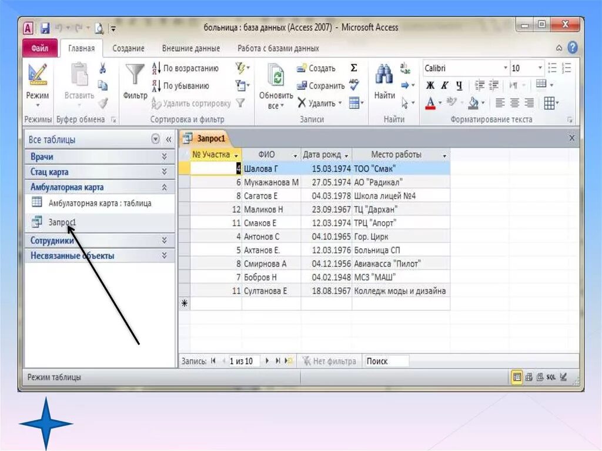This screenshot has width=602, height=451.
Task: Click the bulleted list icon
Action: tap(552, 68)
